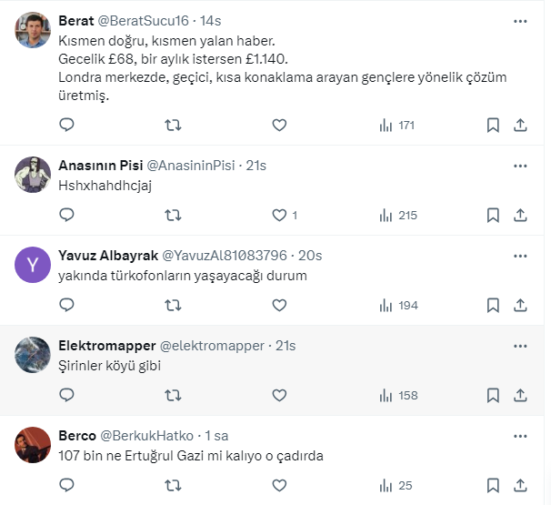Open Anasının Pisi's profile avatar

click(x=34, y=175)
